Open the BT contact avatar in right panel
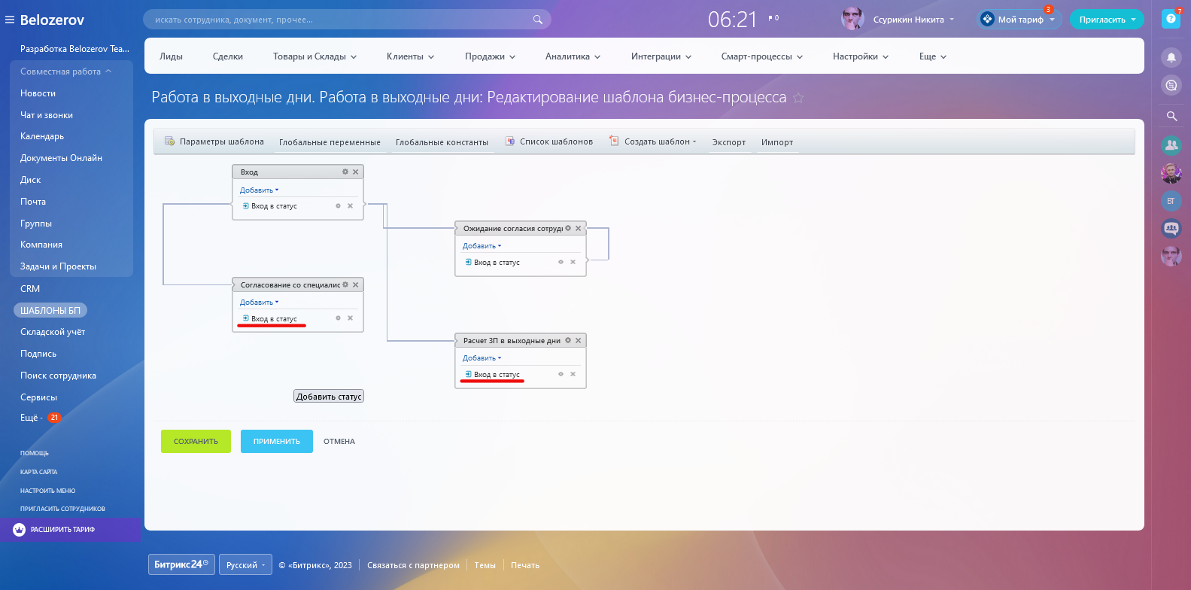This screenshot has width=1191, height=590. point(1171,201)
